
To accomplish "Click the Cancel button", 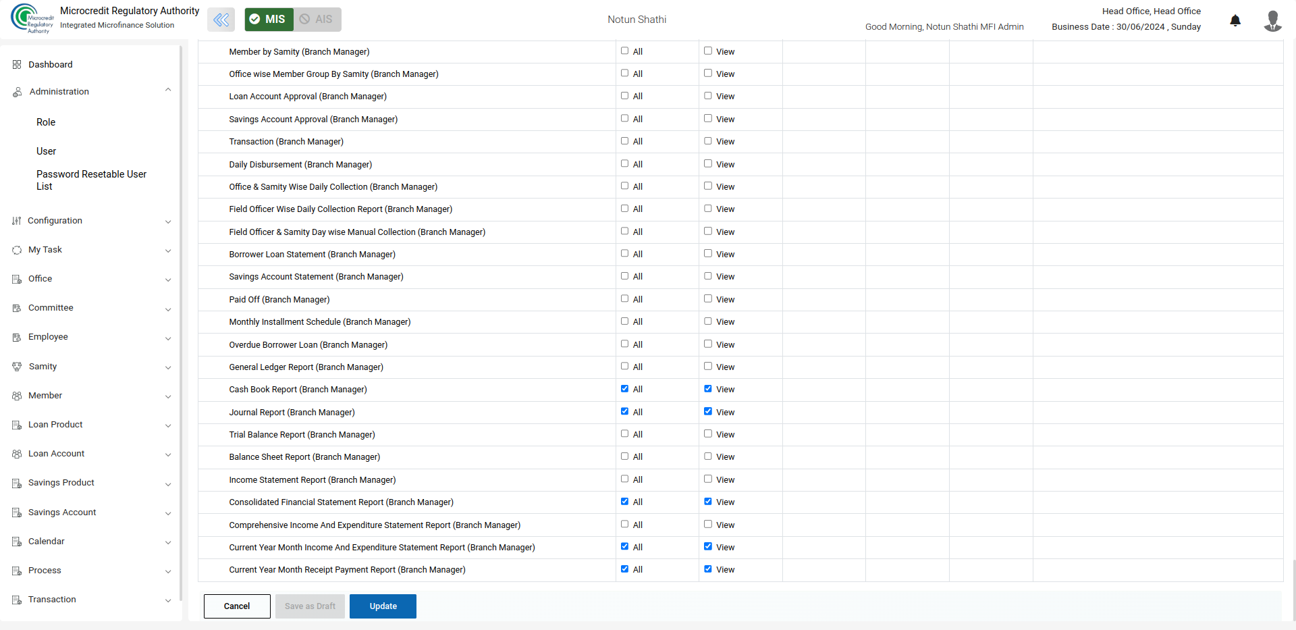I will pyautogui.click(x=237, y=606).
